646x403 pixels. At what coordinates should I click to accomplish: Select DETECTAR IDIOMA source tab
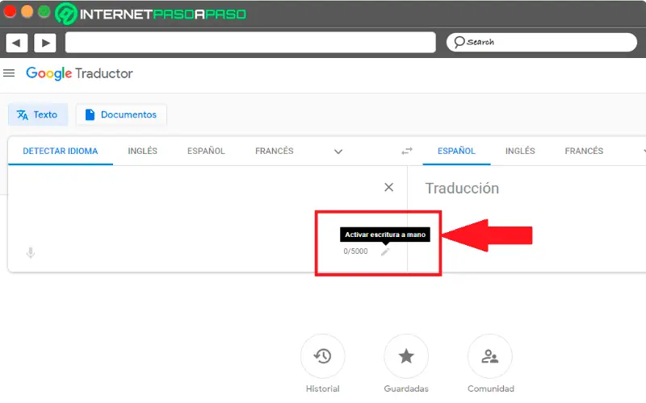coord(60,151)
